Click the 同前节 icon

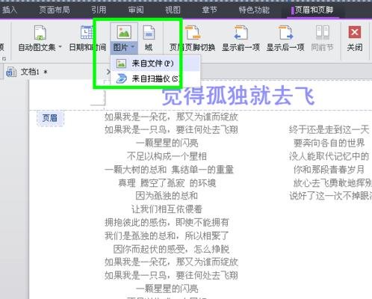(x=323, y=32)
